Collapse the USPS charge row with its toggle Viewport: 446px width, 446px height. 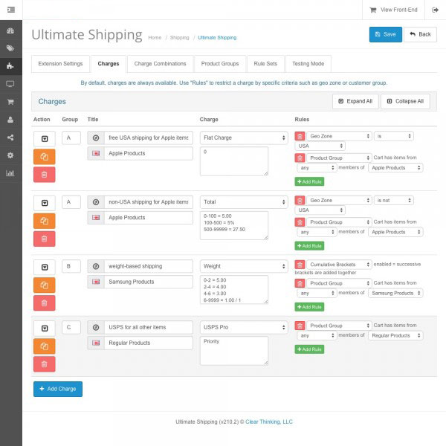44,328
